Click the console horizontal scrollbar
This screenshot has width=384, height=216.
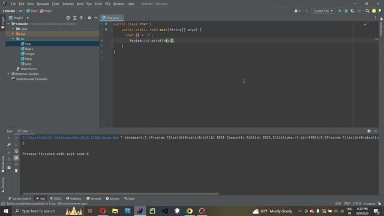coord(121,194)
